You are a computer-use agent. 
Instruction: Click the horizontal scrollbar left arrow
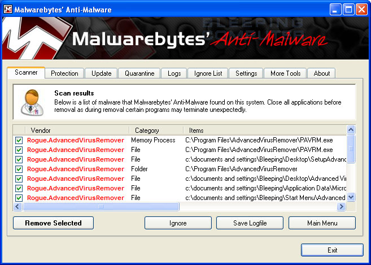[x=18, y=206]
